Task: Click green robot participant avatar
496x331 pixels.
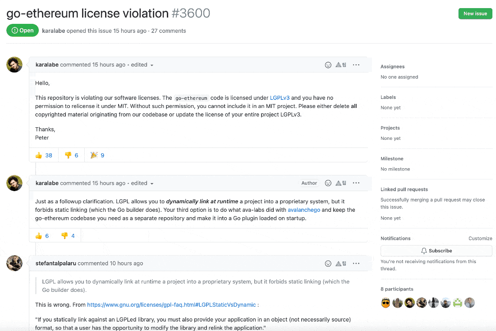Action: pyautogui.click(x=457, y=303)
